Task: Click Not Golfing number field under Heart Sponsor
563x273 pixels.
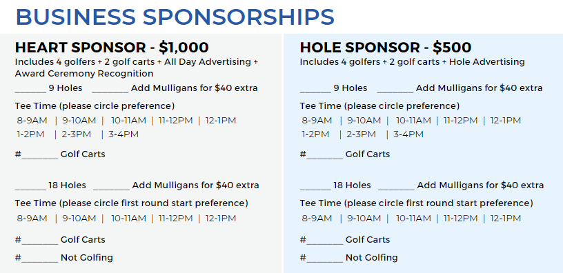Action: point(40,260)
